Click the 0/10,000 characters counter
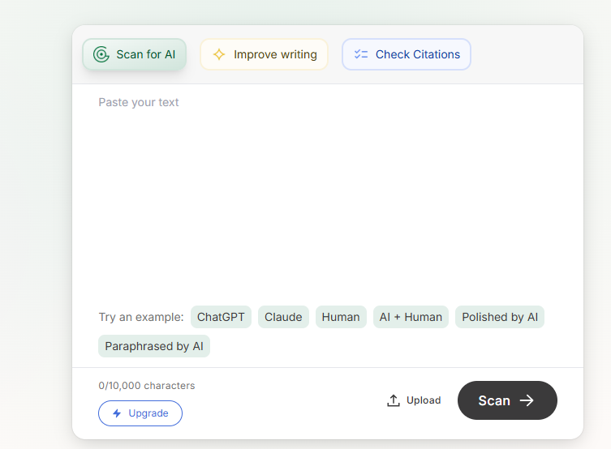 (147, 386)
